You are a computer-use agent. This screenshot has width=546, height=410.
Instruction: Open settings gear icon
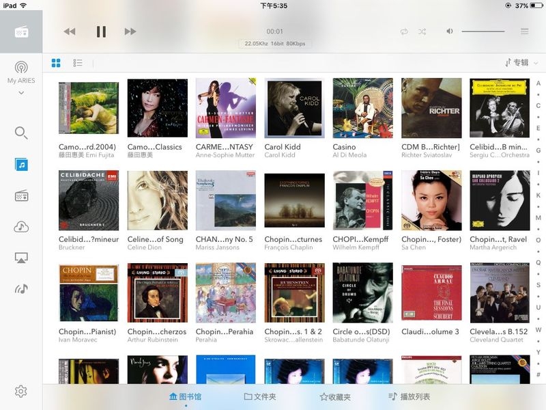pos(21,391)
